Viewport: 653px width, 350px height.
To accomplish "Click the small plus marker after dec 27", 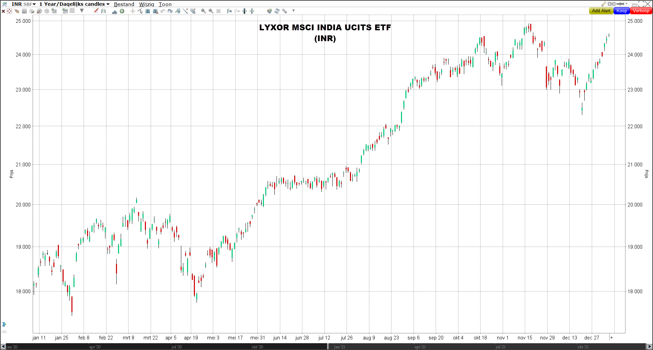I will point(611,337).
